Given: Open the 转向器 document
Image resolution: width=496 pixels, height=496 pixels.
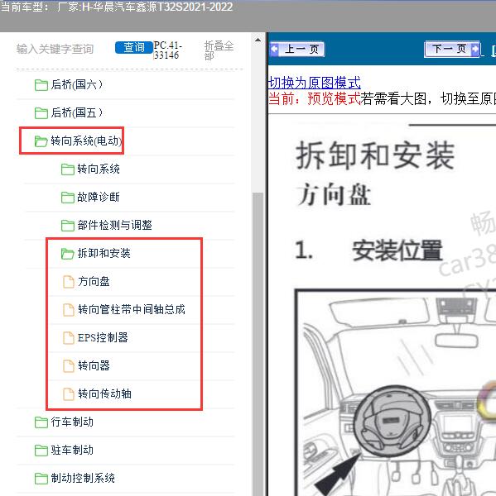Looking at the screenshot, I should tap(94, 366).
